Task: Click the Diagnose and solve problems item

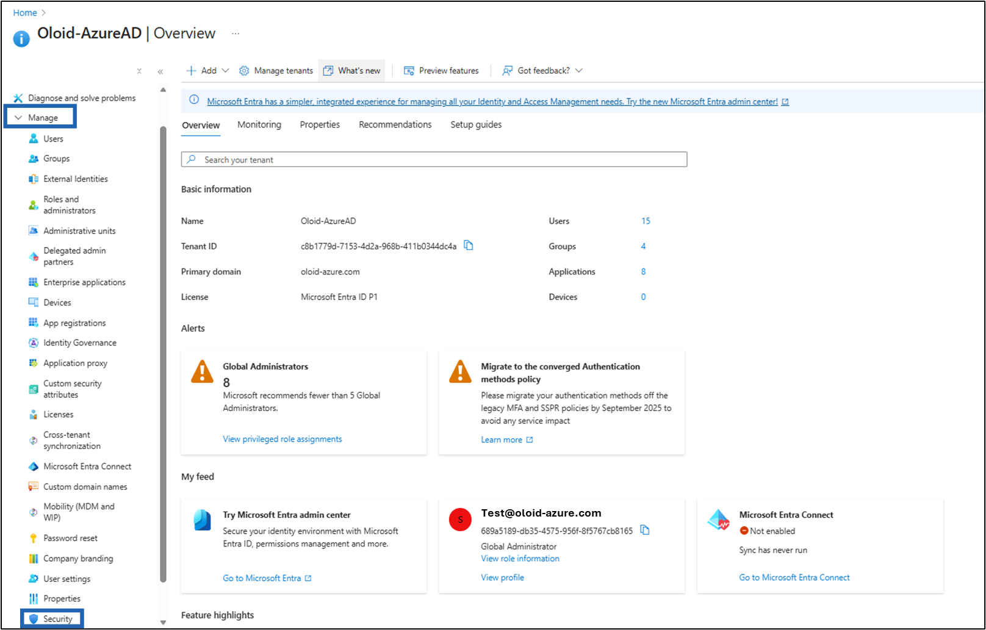Action: coord(74,98)
